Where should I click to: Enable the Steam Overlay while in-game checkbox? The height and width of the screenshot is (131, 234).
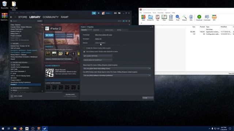click(x=84, y=48)
